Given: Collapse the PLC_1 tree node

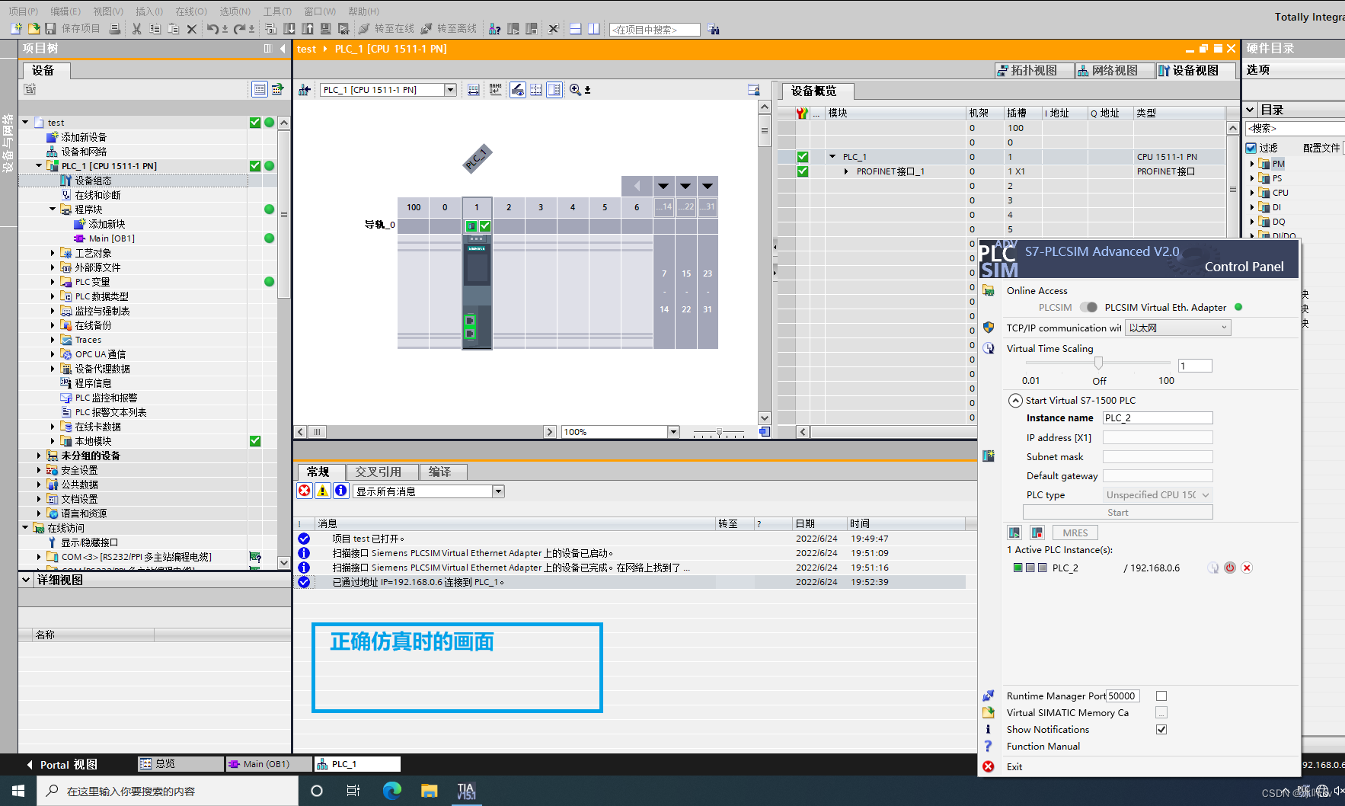Looking at the screenshot, I should 39,166.
